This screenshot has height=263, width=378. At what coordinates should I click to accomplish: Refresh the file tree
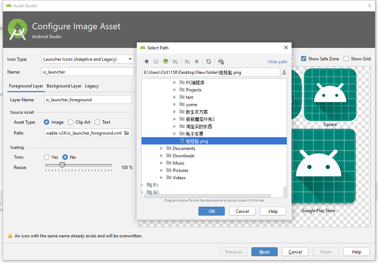pos(209,61)
